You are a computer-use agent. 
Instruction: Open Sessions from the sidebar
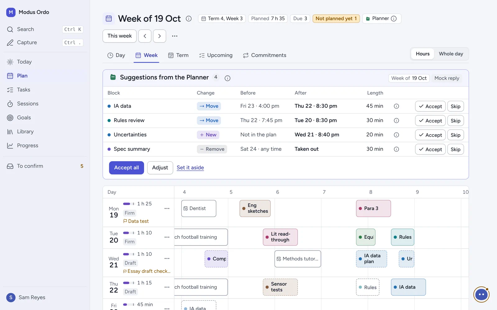(45, 104)
